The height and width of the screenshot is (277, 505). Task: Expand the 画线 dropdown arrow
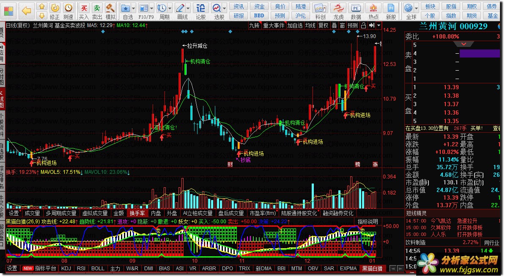coord(188,8)
